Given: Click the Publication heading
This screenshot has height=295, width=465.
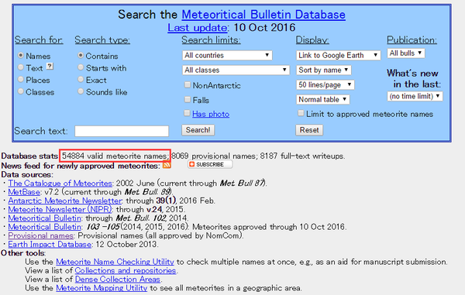Looking at the screenshot, I should coord(412,39).
